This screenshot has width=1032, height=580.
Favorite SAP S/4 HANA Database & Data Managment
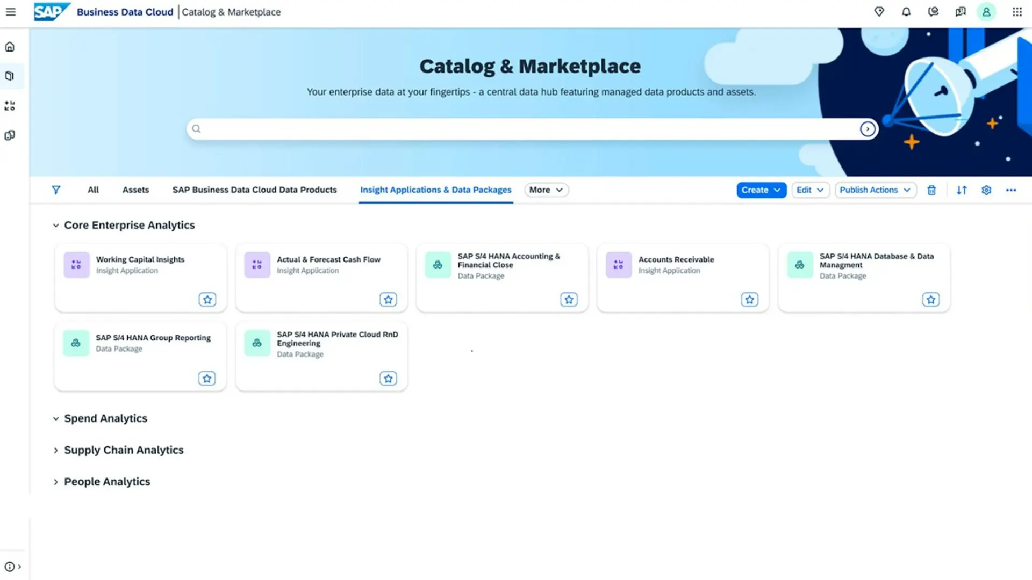pyautogui.click(x=930, y=300)
